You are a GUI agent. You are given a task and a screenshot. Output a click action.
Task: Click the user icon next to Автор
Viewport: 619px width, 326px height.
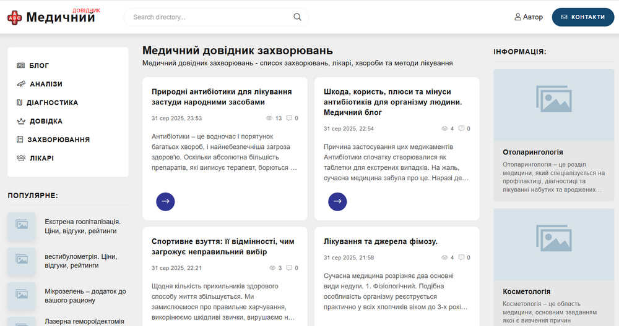coord(517,17)
